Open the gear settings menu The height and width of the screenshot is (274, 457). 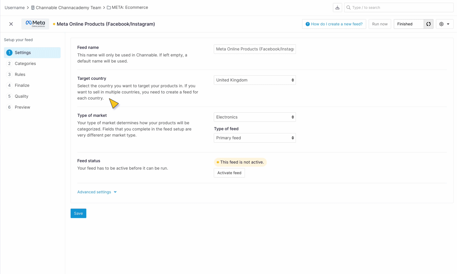(444, 24)
